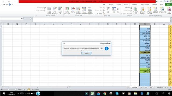
Task: Click the insert function fx icon
Action: [x=31, y=19]
